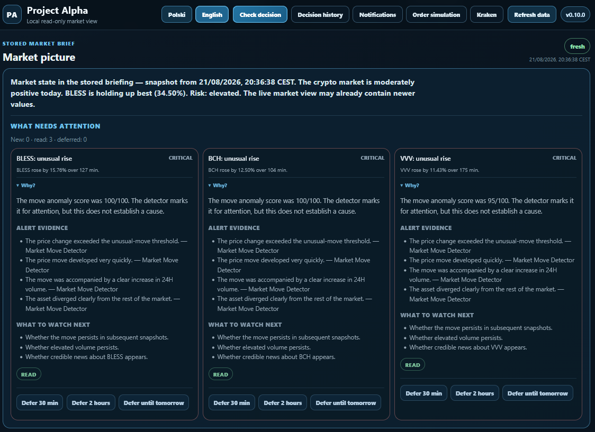Defer BLESS alert by 30 min
This screenshot has width=595, height=432.
pos(40,403)
